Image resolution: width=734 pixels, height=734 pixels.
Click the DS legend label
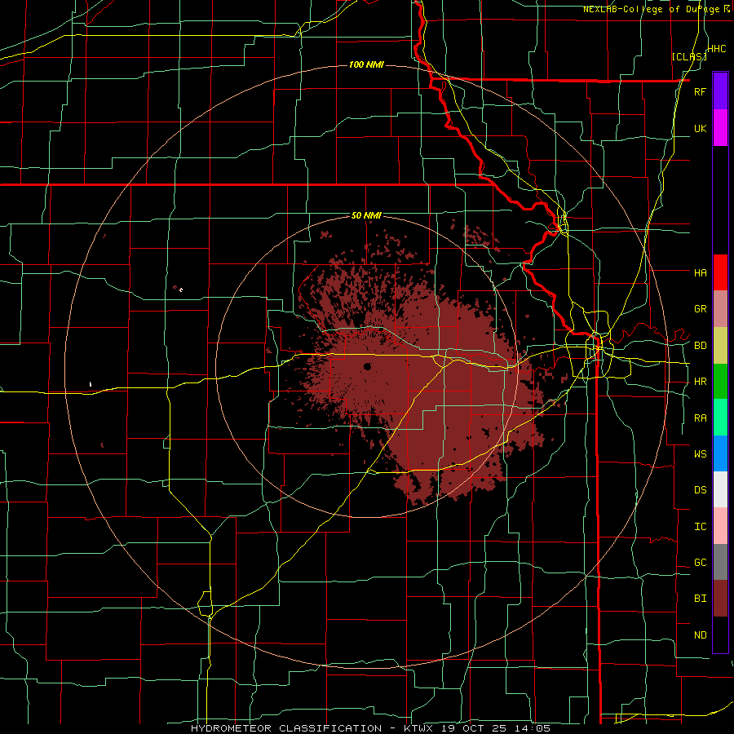[x=700, y=490]
